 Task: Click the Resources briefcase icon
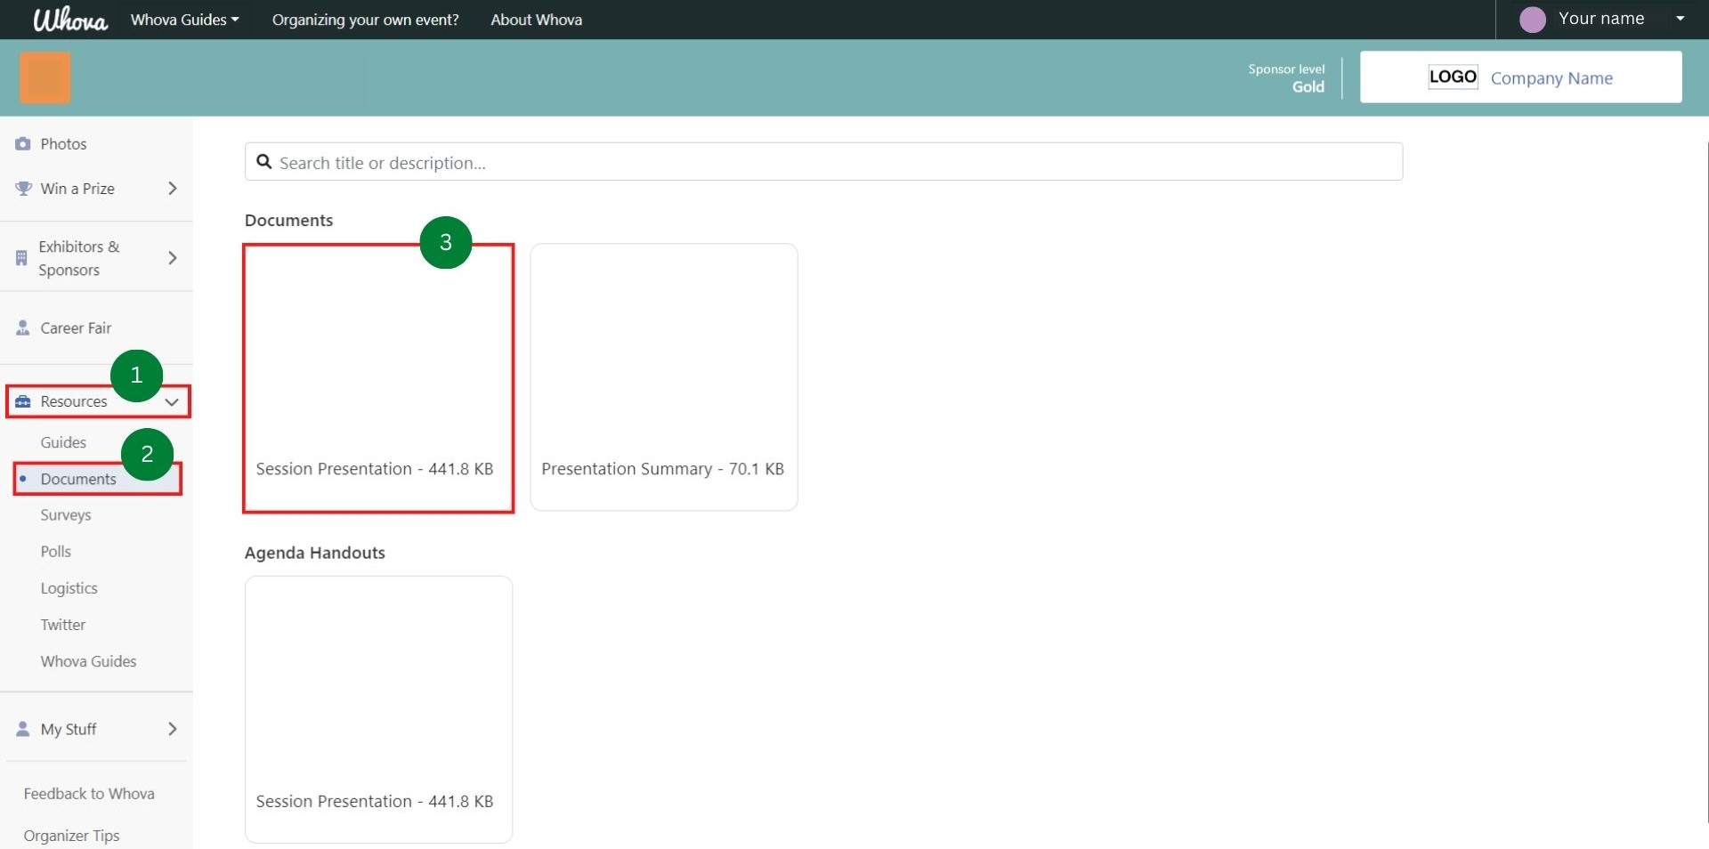[x=23, y=401]
